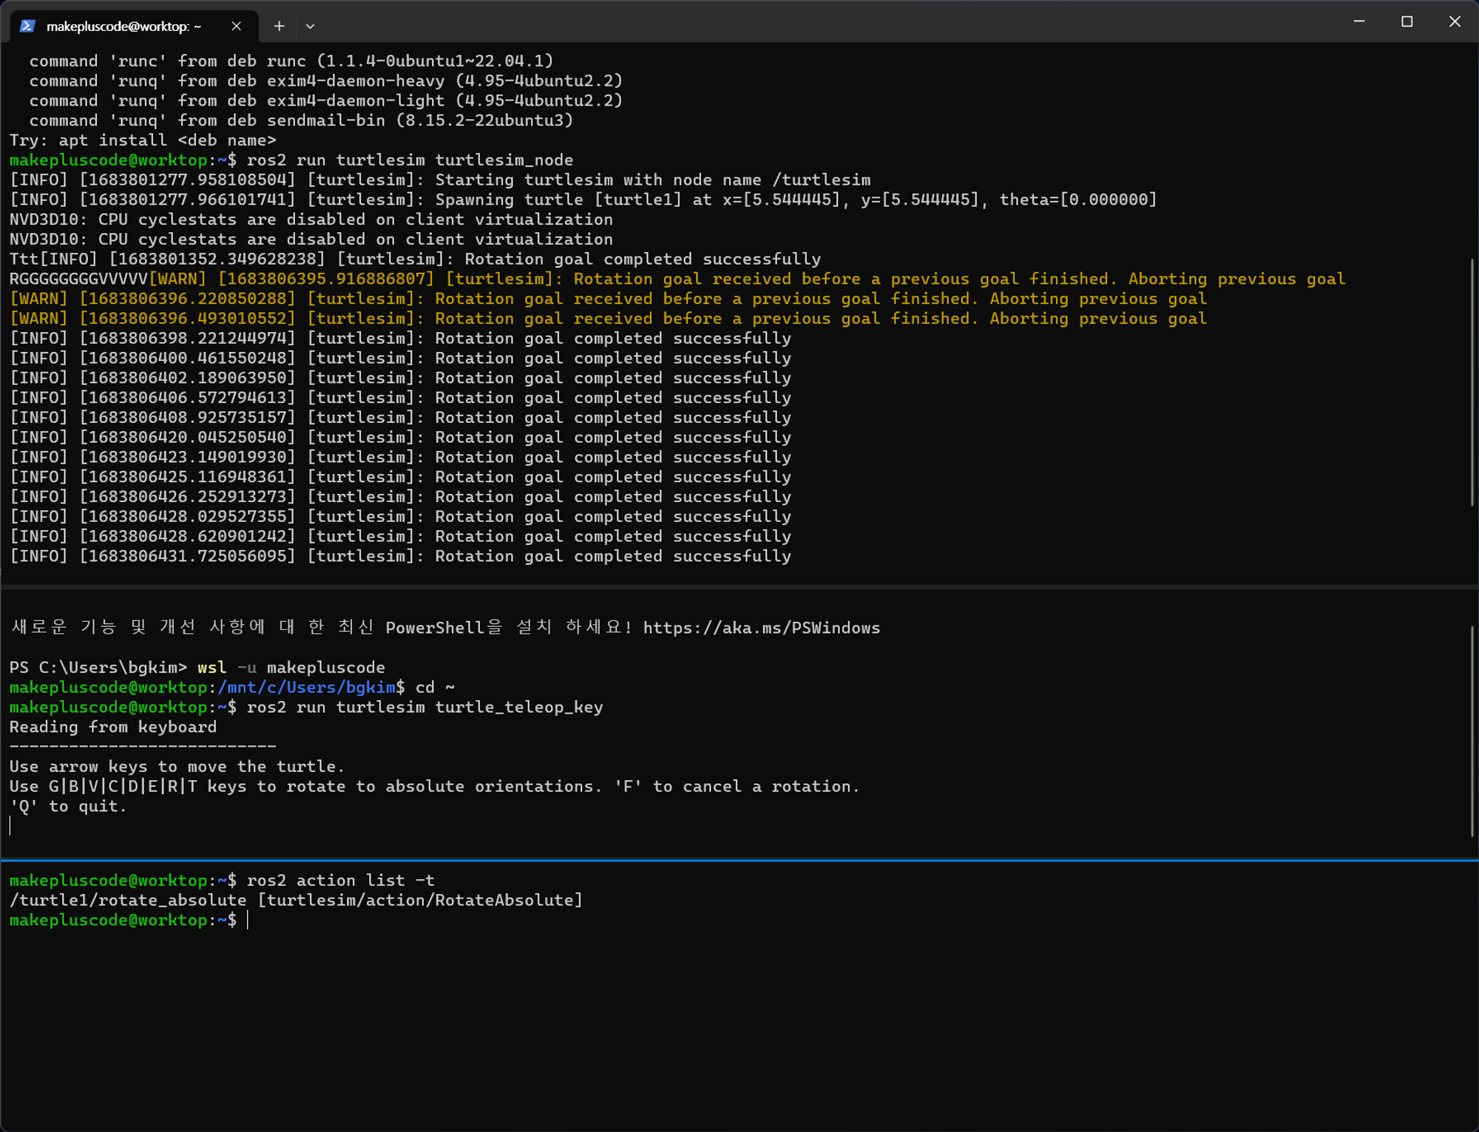This screenshot has width=1479, height=1132.
Task: Click the divider between top and middle panes
Action: click(739, 587)
